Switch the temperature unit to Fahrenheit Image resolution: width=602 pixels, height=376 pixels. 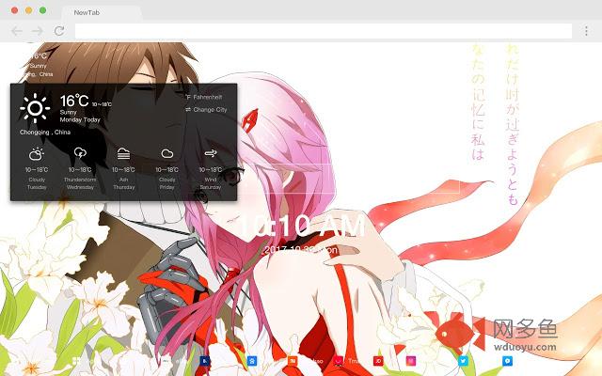pyautogui.click(x=204, y=97)
